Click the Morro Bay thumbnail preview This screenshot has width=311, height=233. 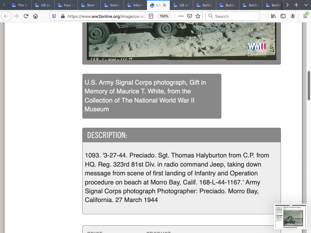[290, 217]
